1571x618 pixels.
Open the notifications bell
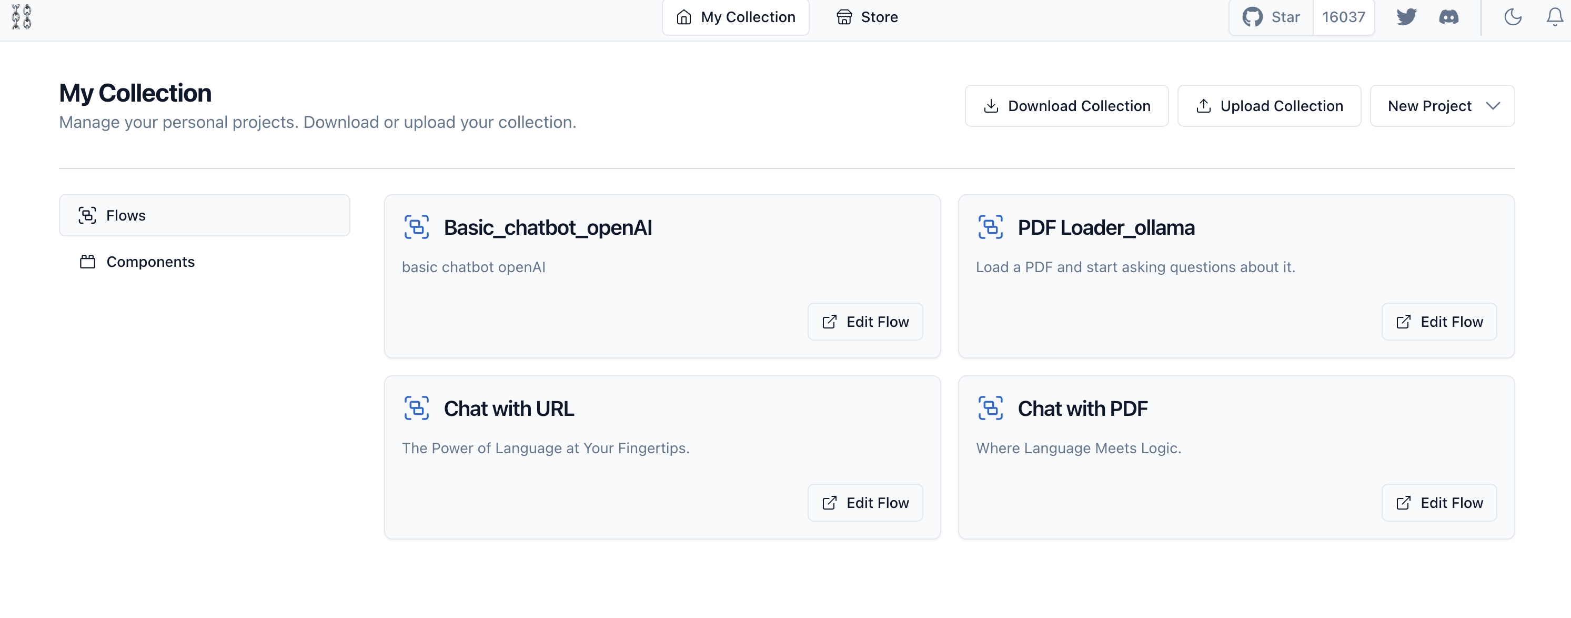pos(1555,16)
